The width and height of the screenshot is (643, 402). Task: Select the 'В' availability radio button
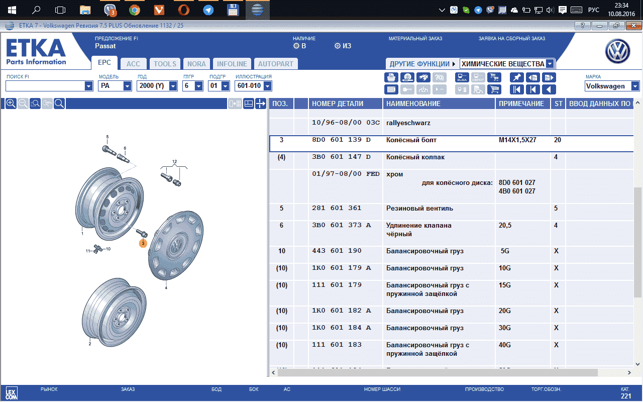coord(296,46)
